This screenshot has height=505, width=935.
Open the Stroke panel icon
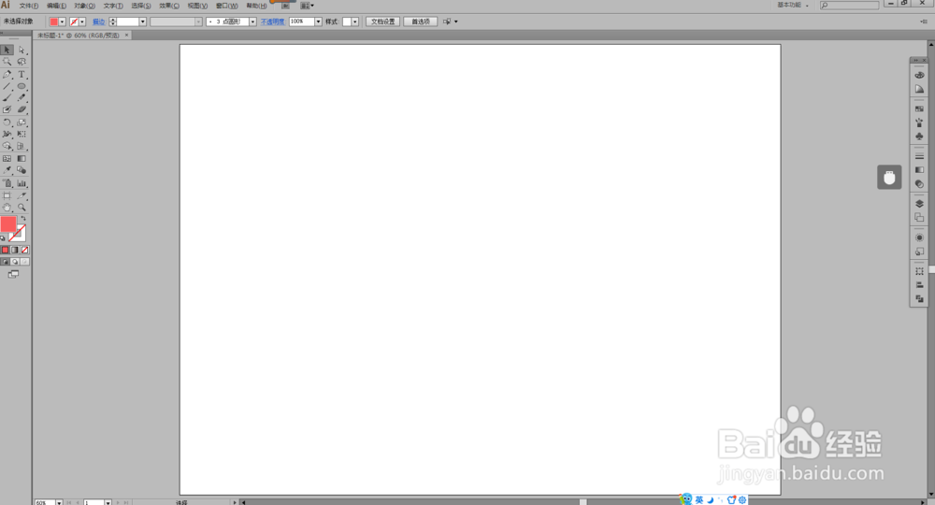point(919,156)
